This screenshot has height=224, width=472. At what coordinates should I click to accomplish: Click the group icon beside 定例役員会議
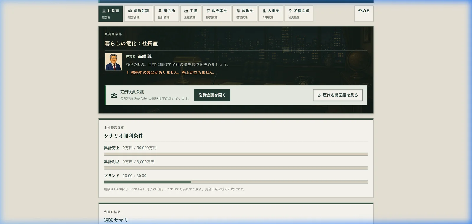pyautogui.click(x=114, y=95)
